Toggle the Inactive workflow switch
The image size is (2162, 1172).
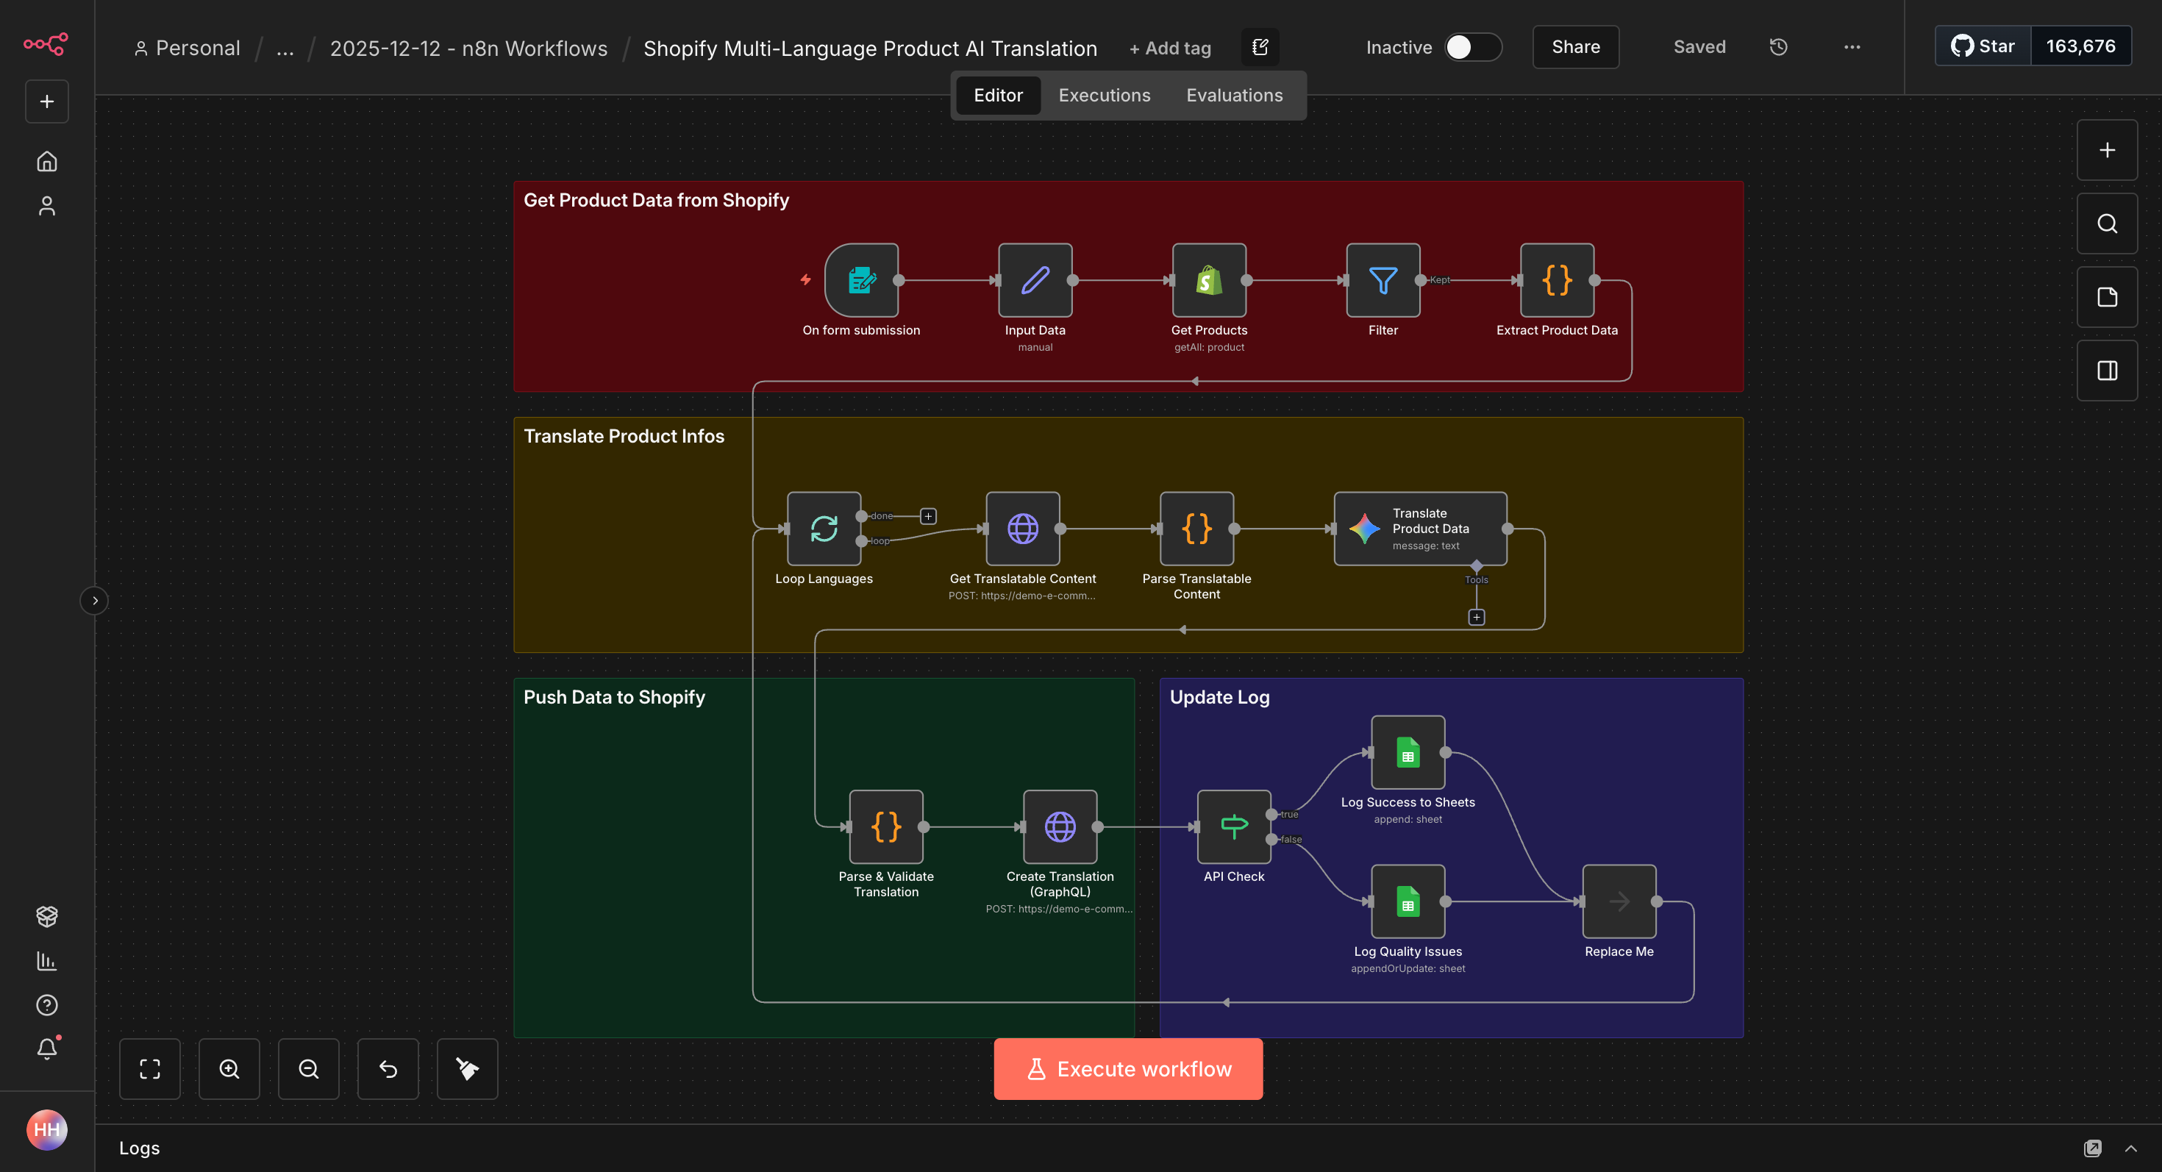pyautogui.click(x=1472, y=47)
